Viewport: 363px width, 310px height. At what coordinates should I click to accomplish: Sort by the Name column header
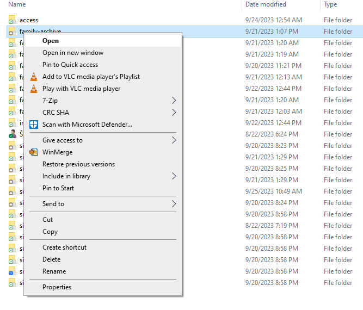tap(17, 4)
